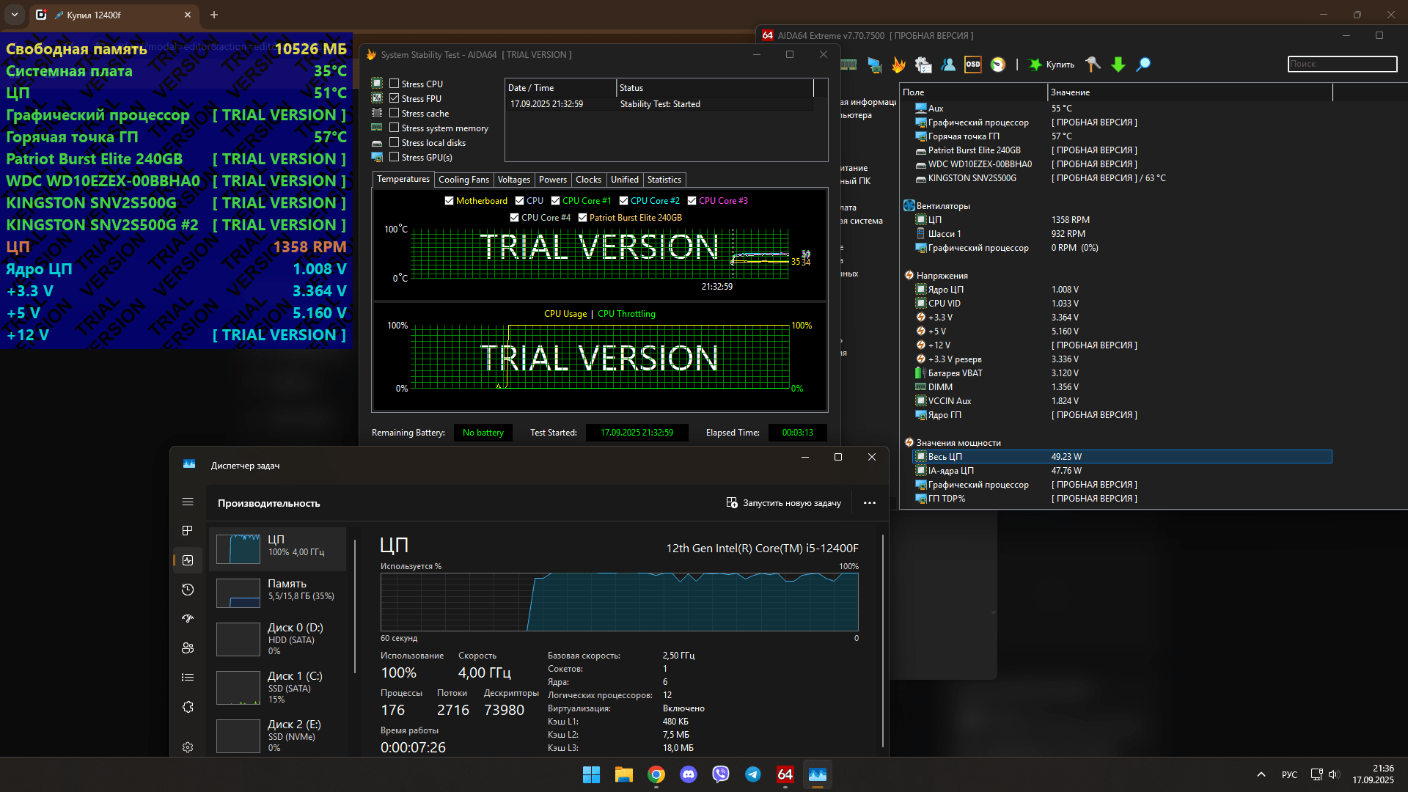Open Services puzzle icon in Task Manager
The width and height of the screenshot is (1408, 792).
(188, 707)
